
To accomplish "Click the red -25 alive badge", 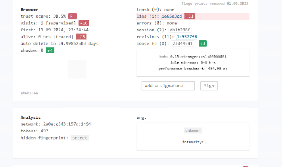I will 81,37.
